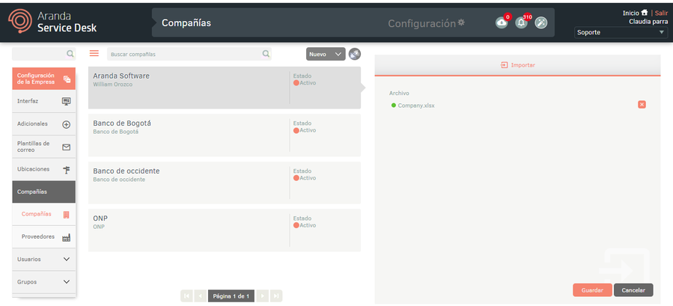Click the Interfaz monitor icon
Viewport: 673px width, 306px height.
click(x=66, y=101)
